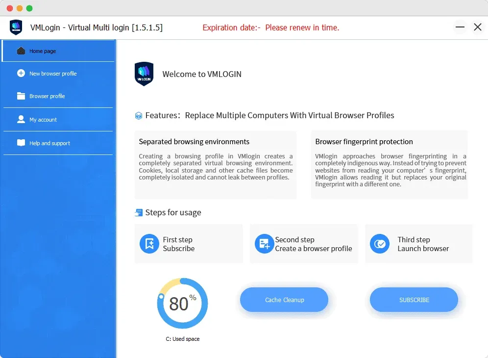Open the New browser profile menu item
The height and width of the screenshot is (358, 488).
[58, 73]
